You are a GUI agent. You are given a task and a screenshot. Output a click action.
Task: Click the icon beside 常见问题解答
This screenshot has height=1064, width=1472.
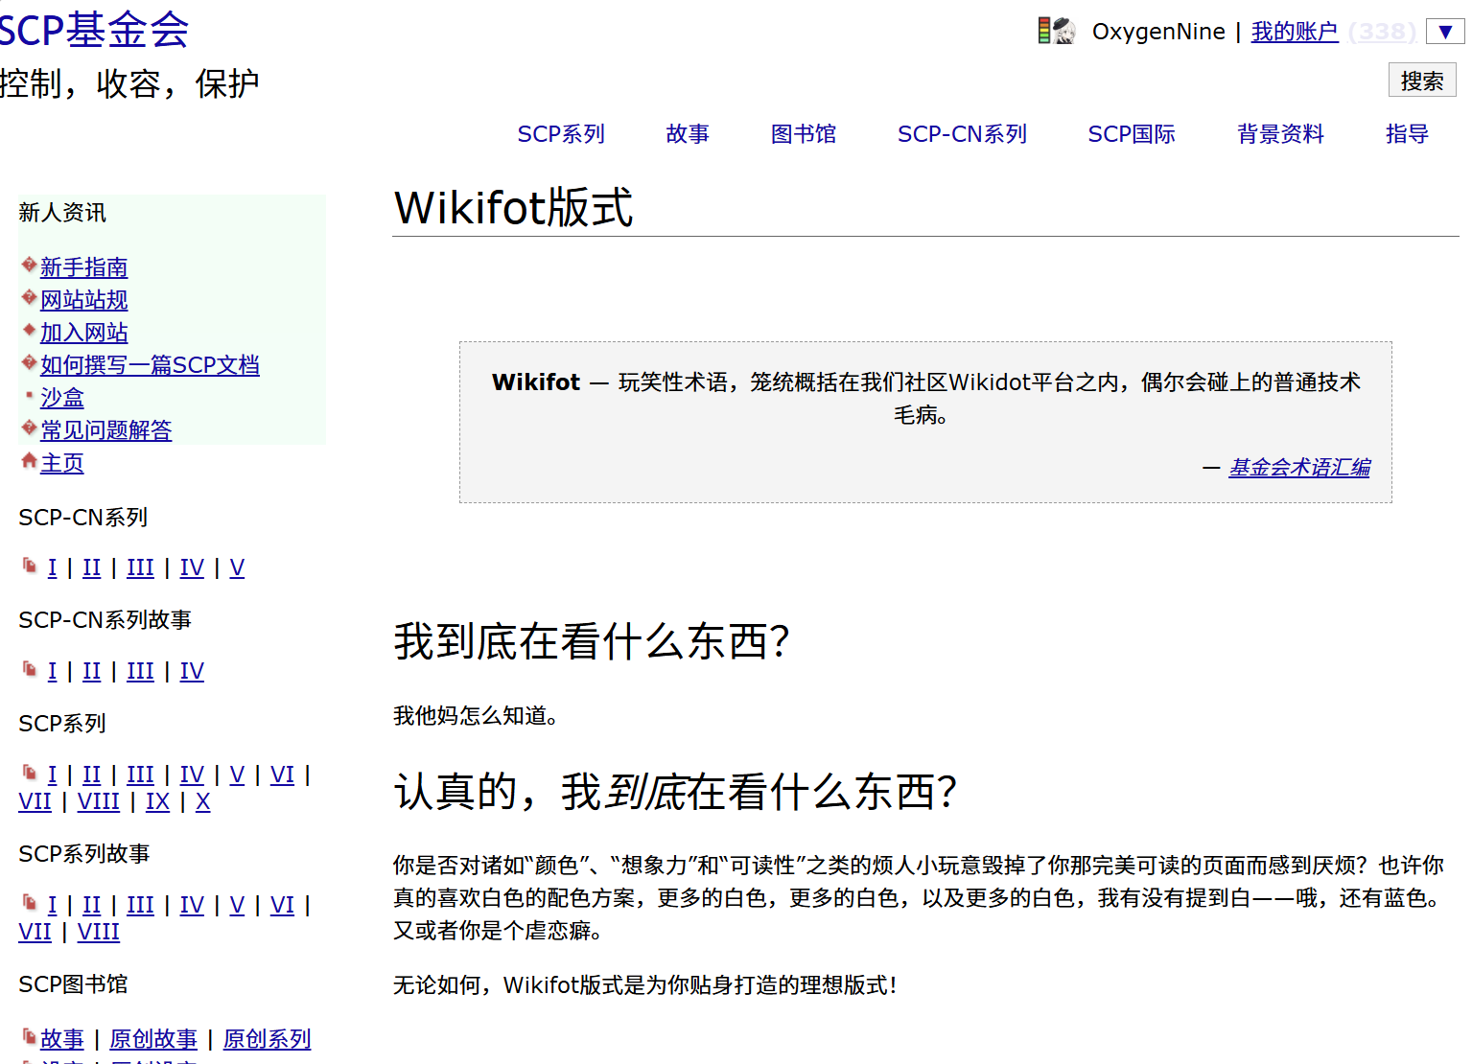[29, 428]
